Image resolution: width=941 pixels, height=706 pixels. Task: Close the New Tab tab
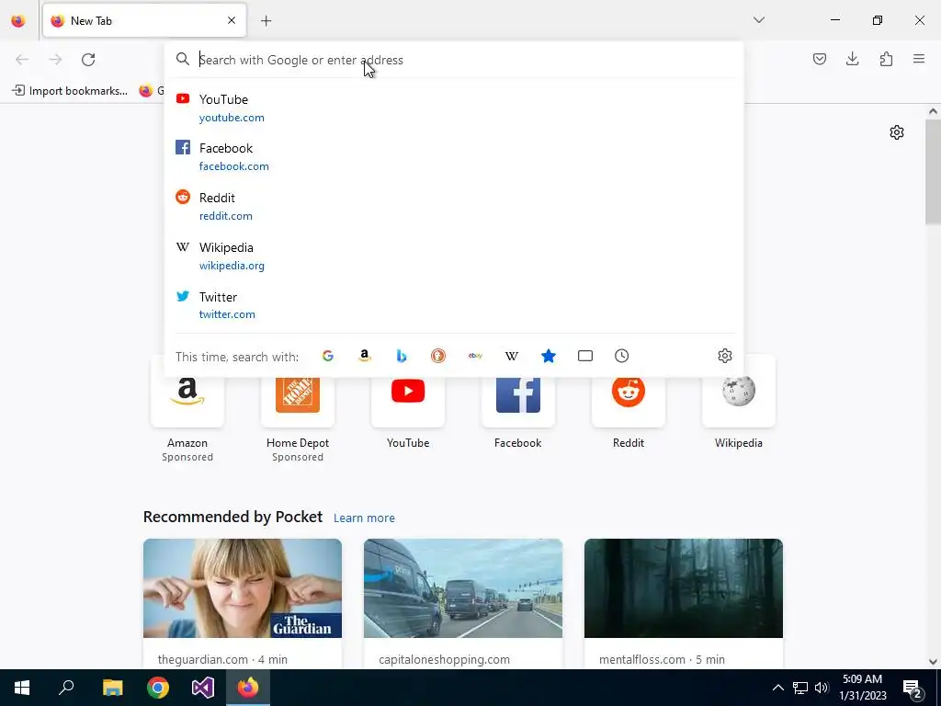232,20
